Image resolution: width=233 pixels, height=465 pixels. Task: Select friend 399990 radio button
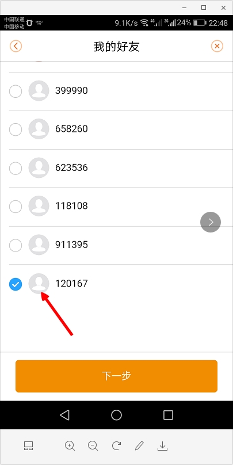click(16, 91)
